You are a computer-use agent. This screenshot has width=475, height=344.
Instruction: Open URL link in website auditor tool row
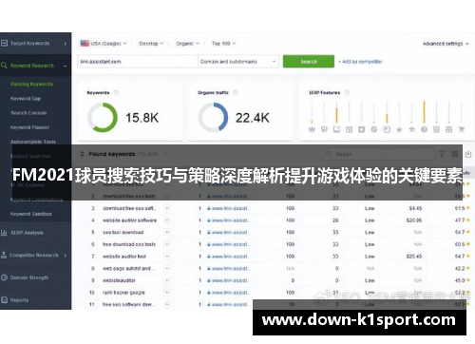coord(228,257)
